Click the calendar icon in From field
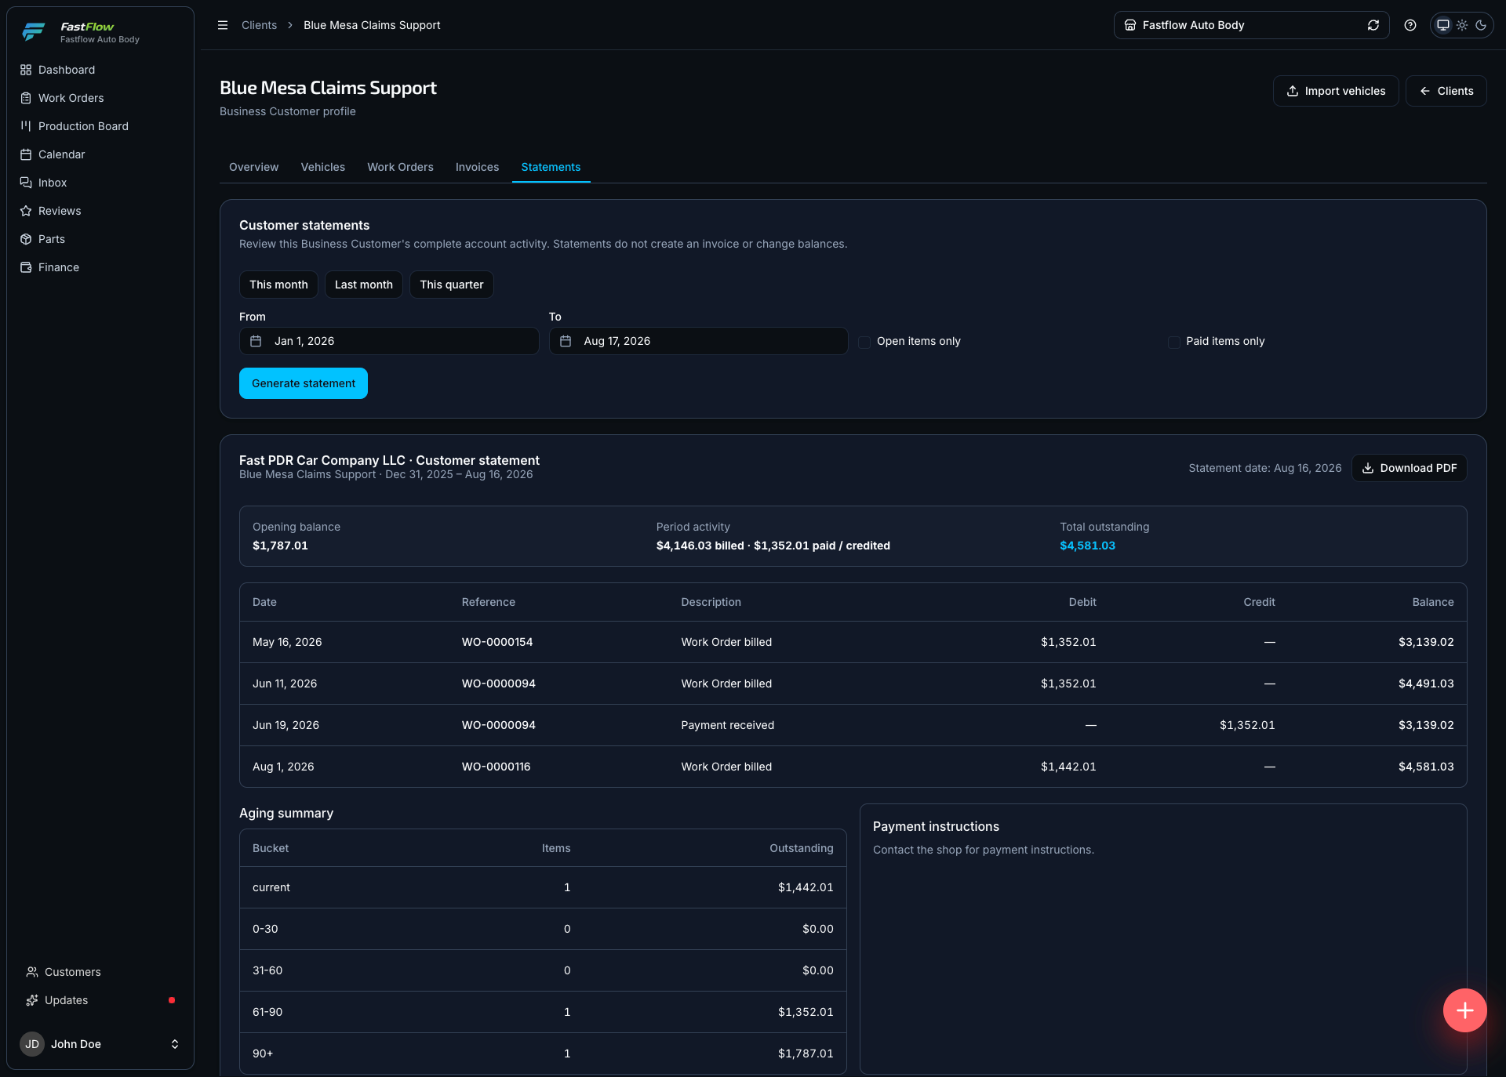 (x=256, y=341)
